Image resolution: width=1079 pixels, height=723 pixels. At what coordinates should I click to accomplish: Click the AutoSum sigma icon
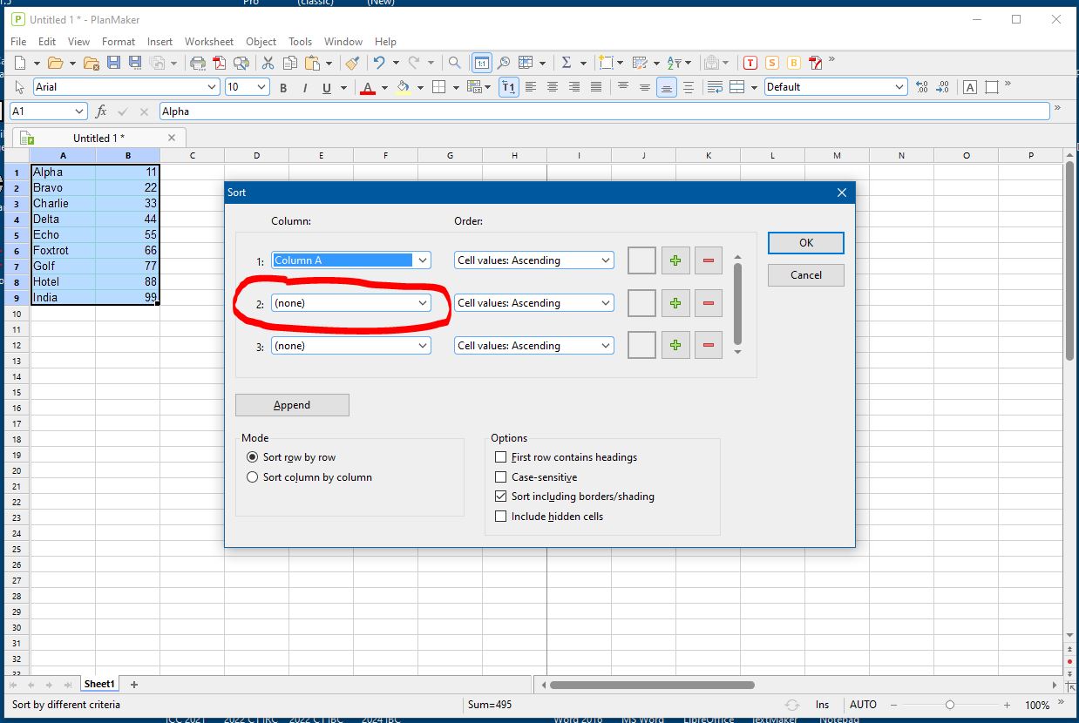coord(566,63)
